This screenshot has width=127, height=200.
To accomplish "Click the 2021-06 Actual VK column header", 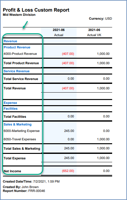I will (94, 32).
